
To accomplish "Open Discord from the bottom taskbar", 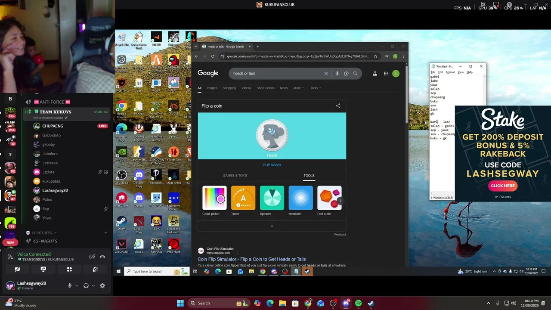I will [x=346, y=303].
